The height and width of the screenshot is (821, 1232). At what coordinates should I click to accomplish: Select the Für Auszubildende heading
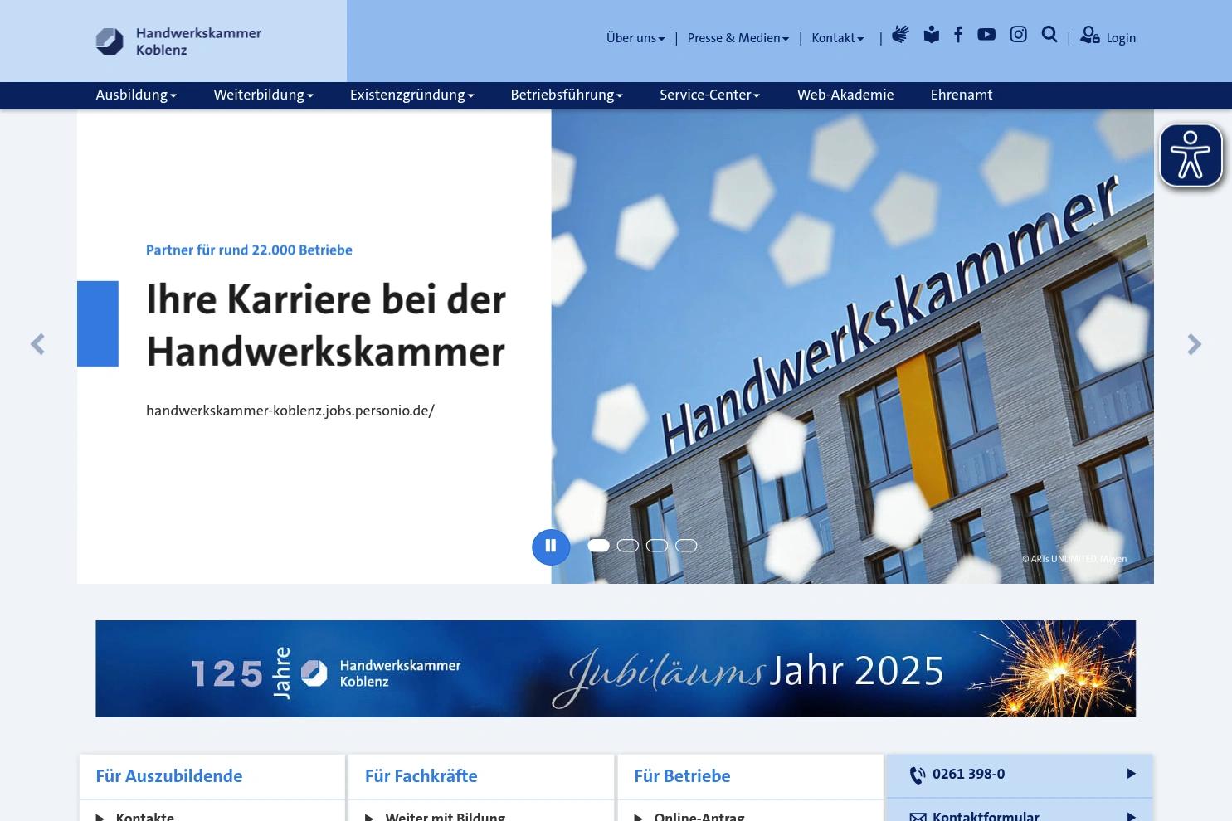(169, 776)
